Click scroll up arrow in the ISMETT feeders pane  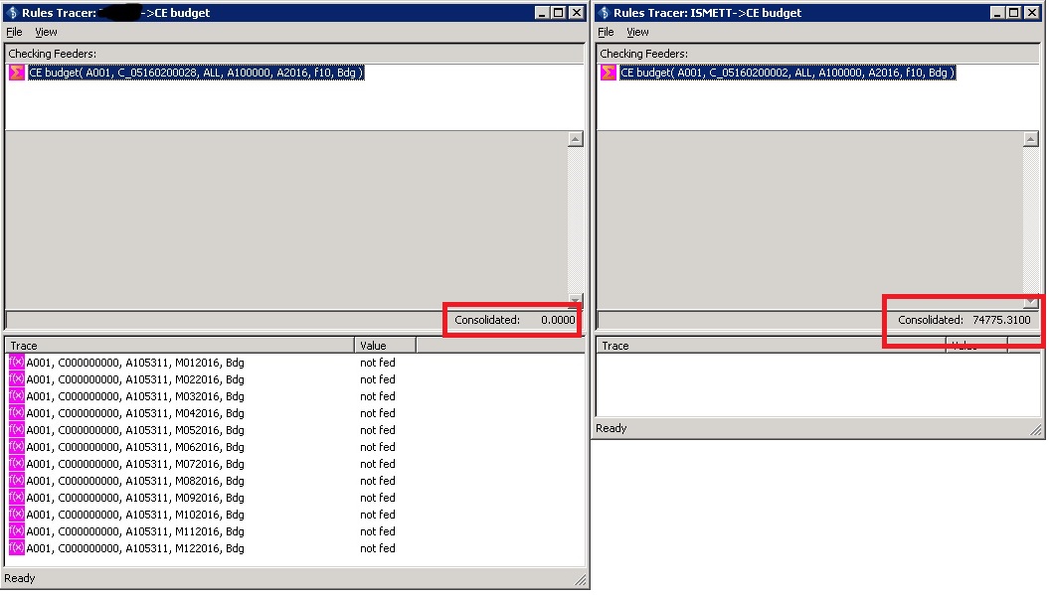click(1030, 140)
